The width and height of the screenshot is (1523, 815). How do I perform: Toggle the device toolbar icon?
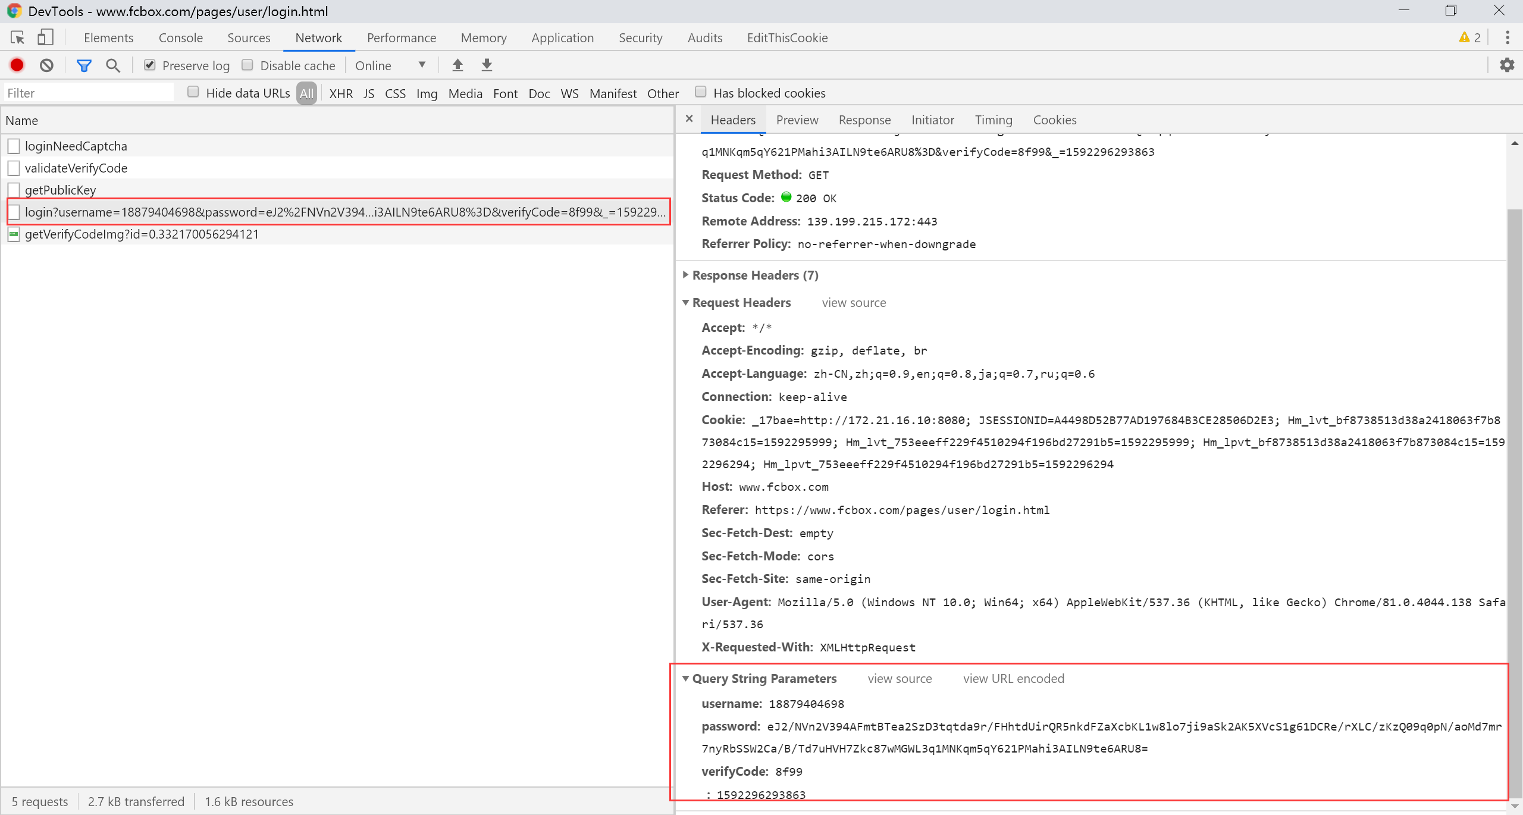pos(45,37)
